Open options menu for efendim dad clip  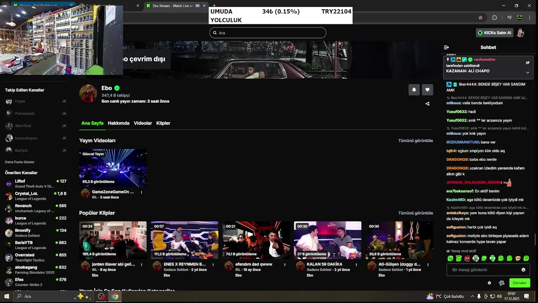click(x=285, y=265)
